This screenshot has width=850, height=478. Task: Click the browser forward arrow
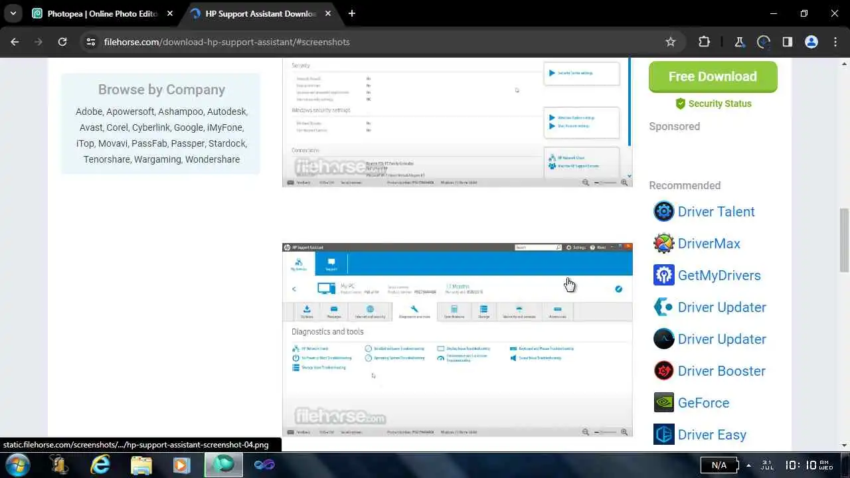[39, 42]
